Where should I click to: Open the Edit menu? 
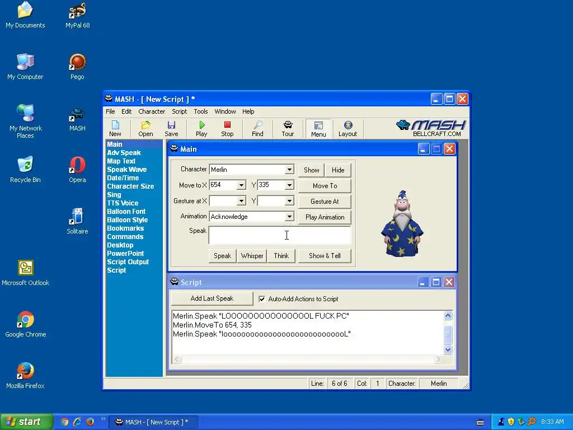126,111
